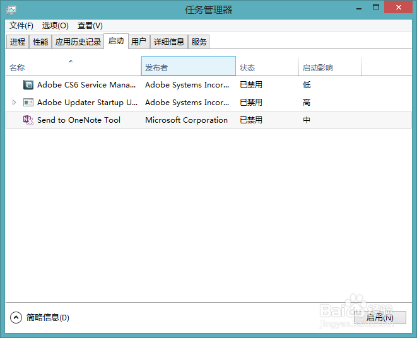The width and height of the screenshot is (417, 338).
Task: Open the 查看(V) menu
Action: pos(90,26)
